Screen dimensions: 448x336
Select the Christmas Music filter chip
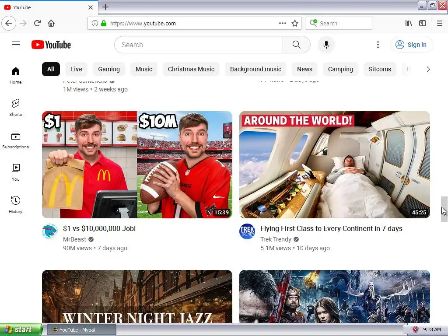coord(191,69)
